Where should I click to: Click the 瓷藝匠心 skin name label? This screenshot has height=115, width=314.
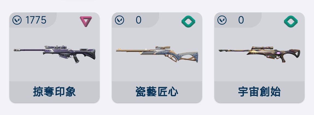click(157, 92)
